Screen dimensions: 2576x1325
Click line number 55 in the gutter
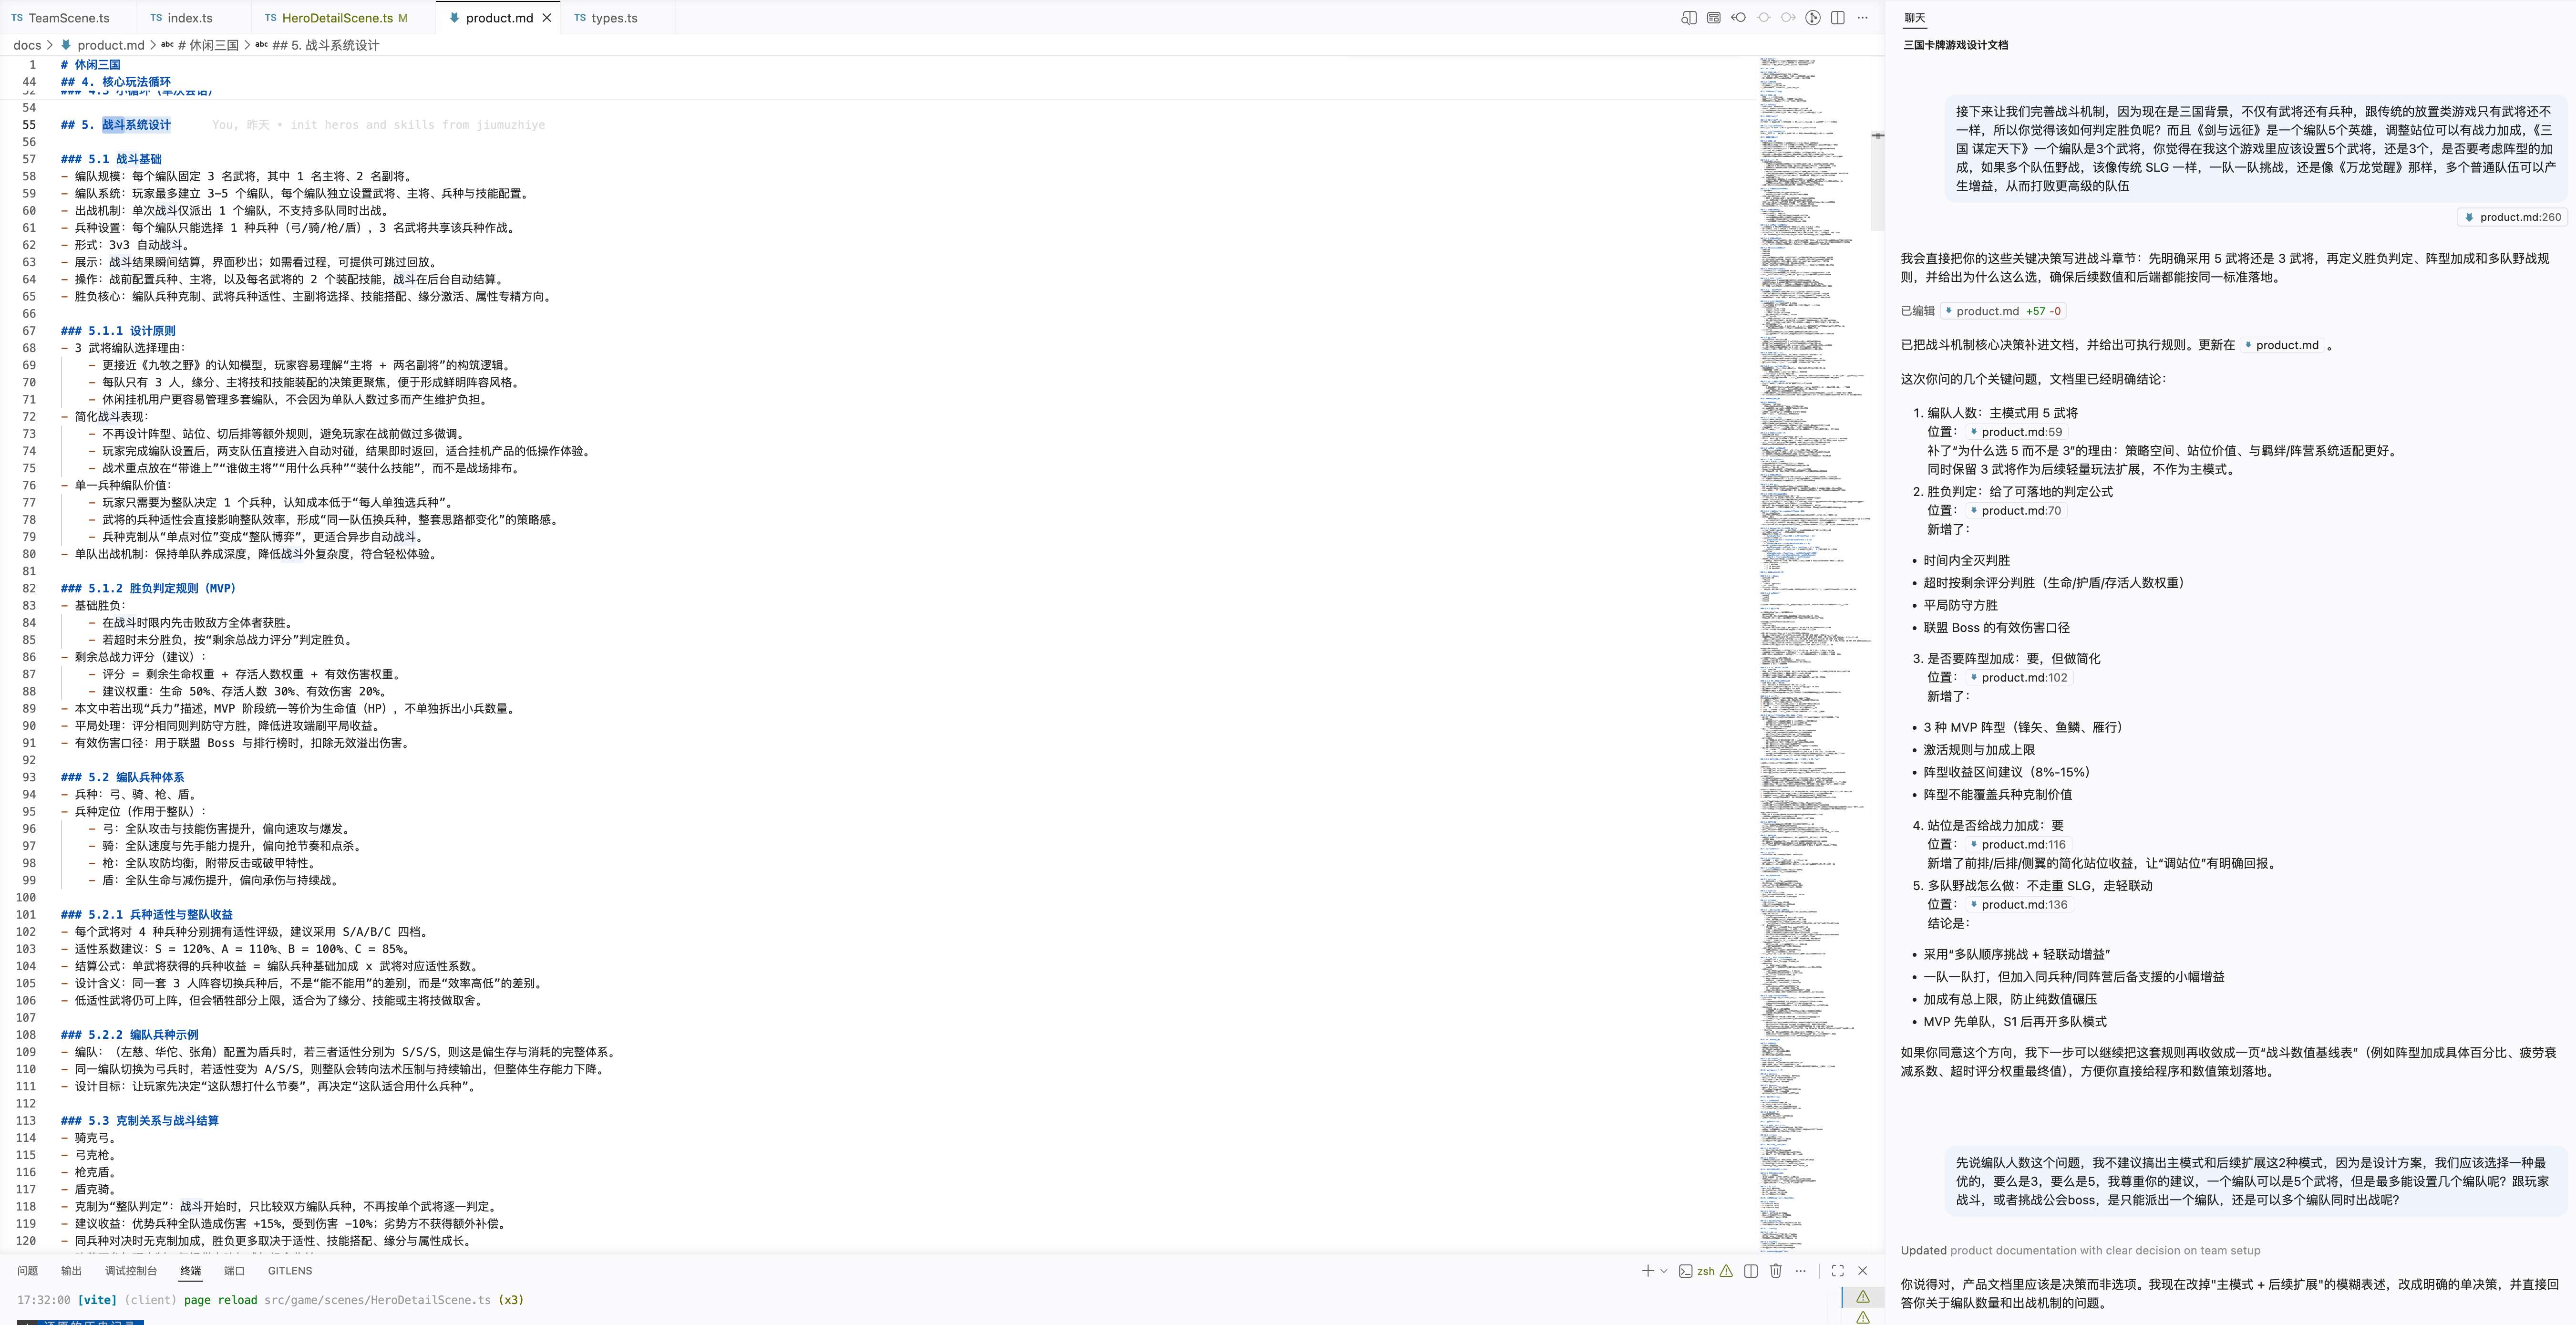[29, 125]
